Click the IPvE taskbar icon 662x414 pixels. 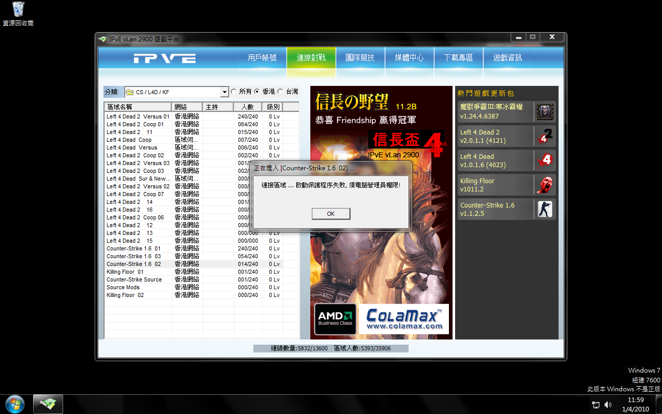tap(48, 404)
